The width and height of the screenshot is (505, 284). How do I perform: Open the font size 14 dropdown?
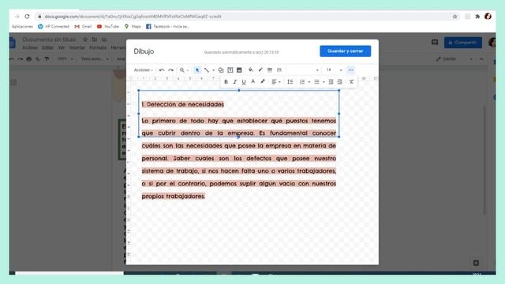(334, 70)
